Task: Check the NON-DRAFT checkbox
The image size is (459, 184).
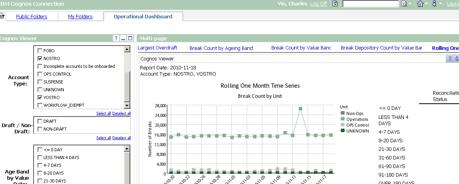Action: coord(40,129)
